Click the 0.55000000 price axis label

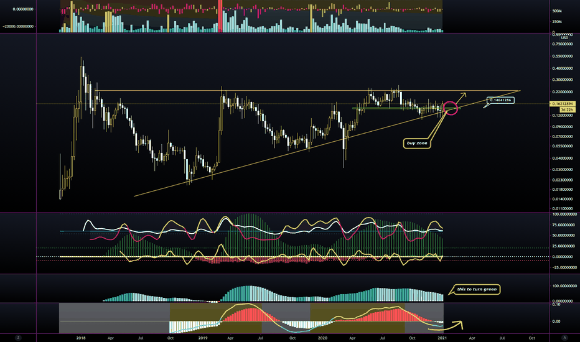562,56
